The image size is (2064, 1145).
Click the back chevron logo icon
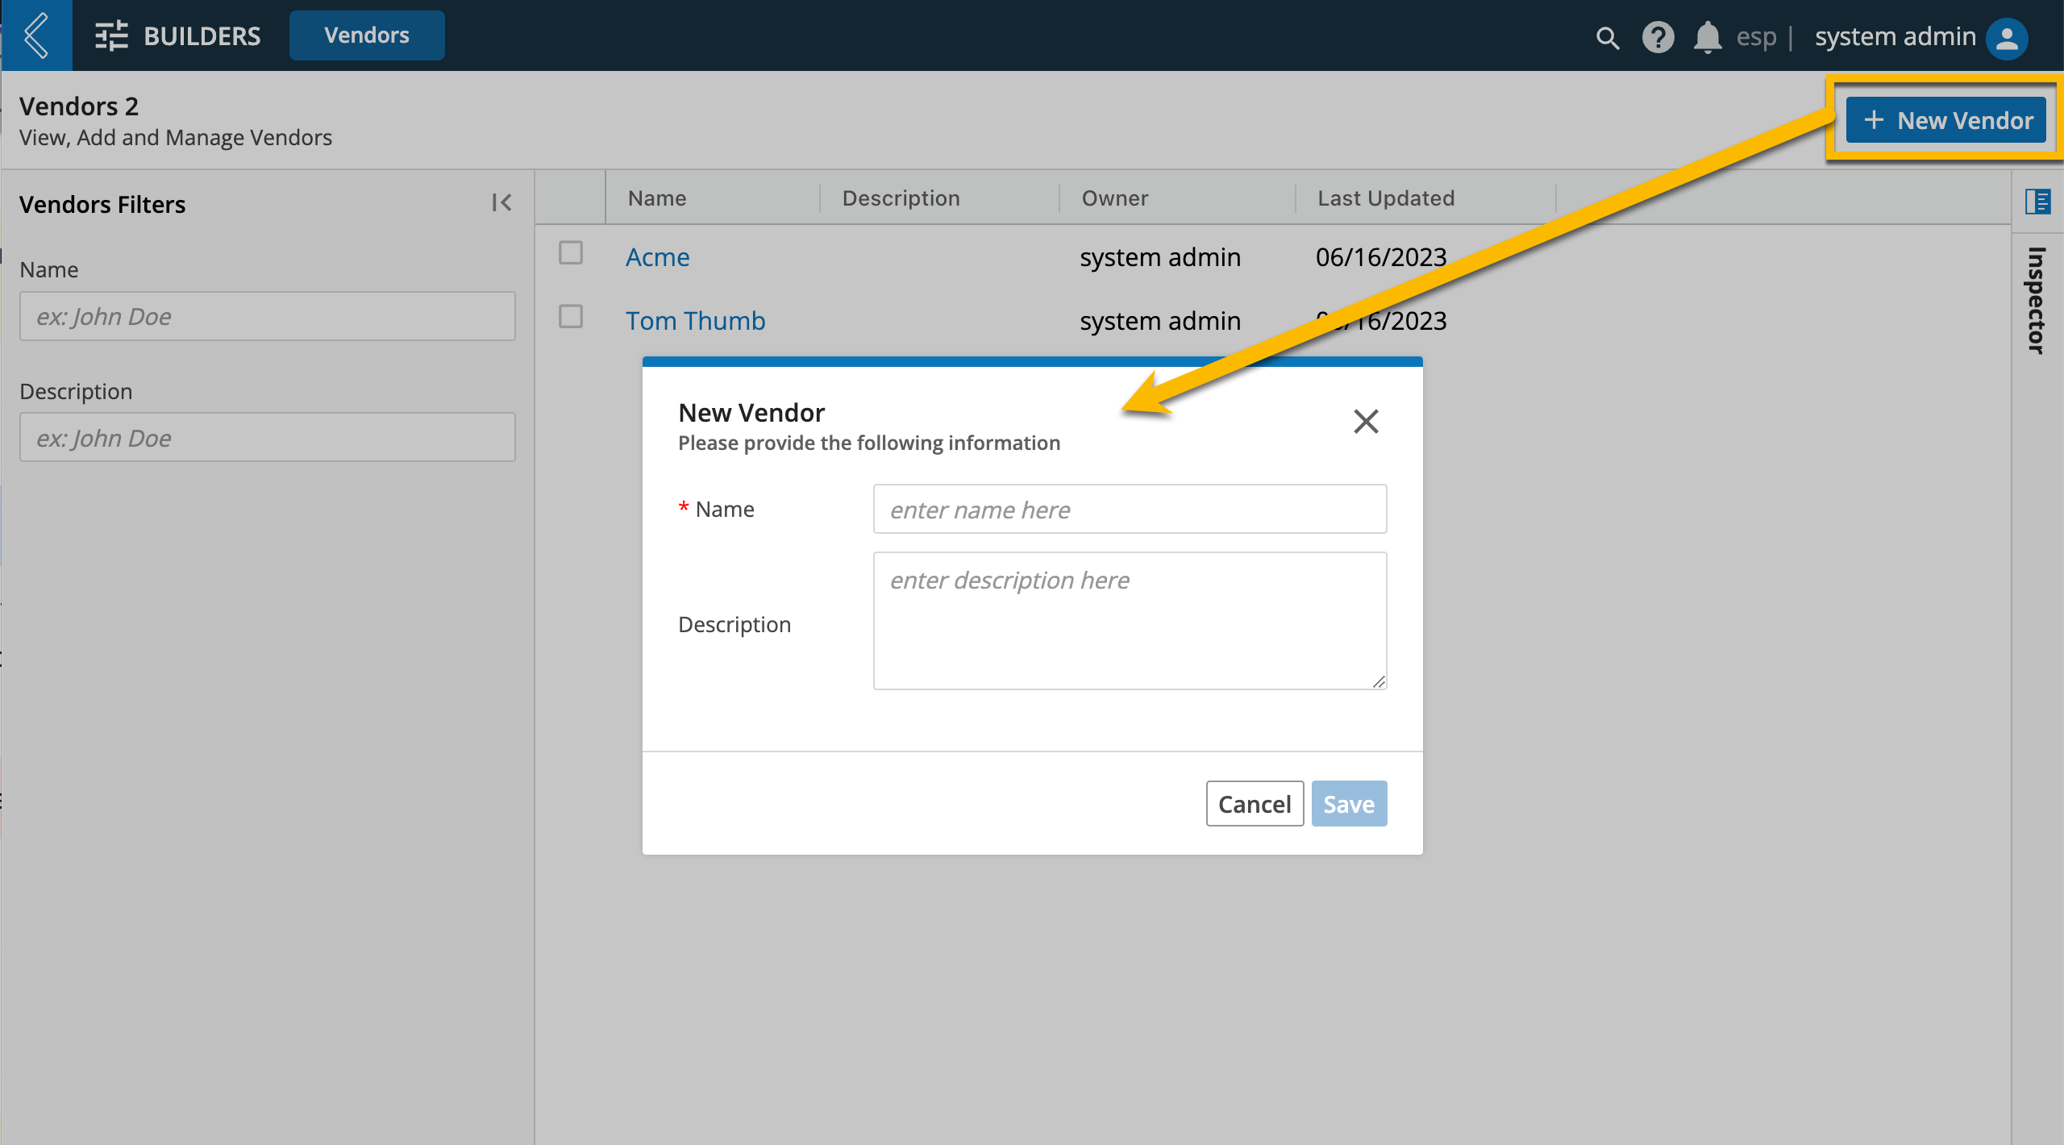tap(36, 35)
